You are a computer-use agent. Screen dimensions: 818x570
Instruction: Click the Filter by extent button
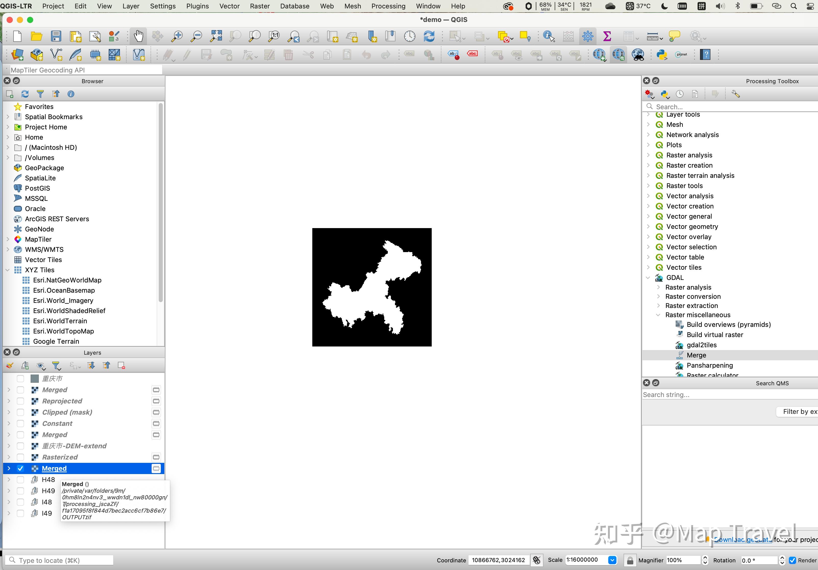798,412
